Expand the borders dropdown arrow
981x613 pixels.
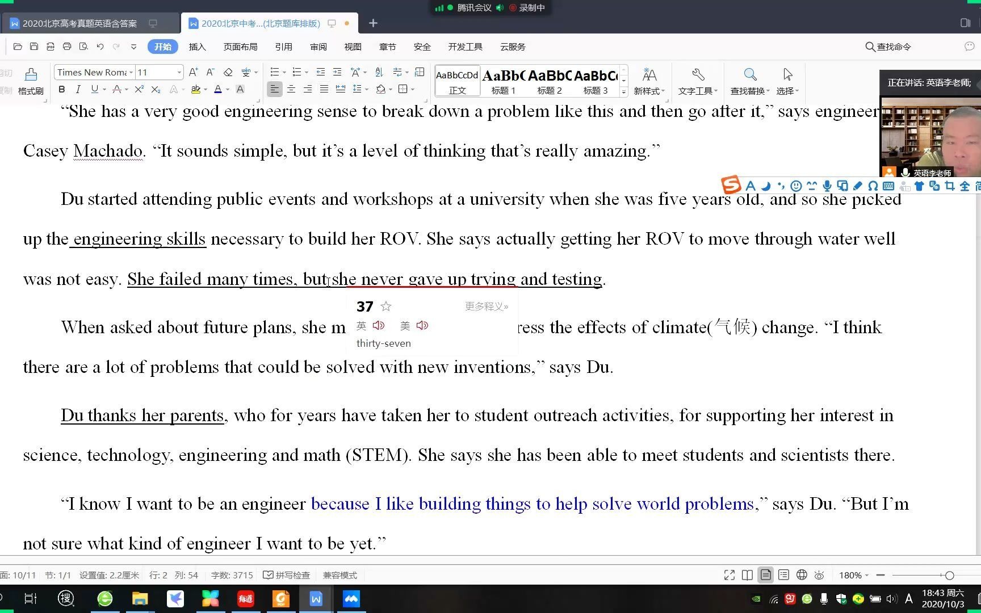(x=413, y=90)
